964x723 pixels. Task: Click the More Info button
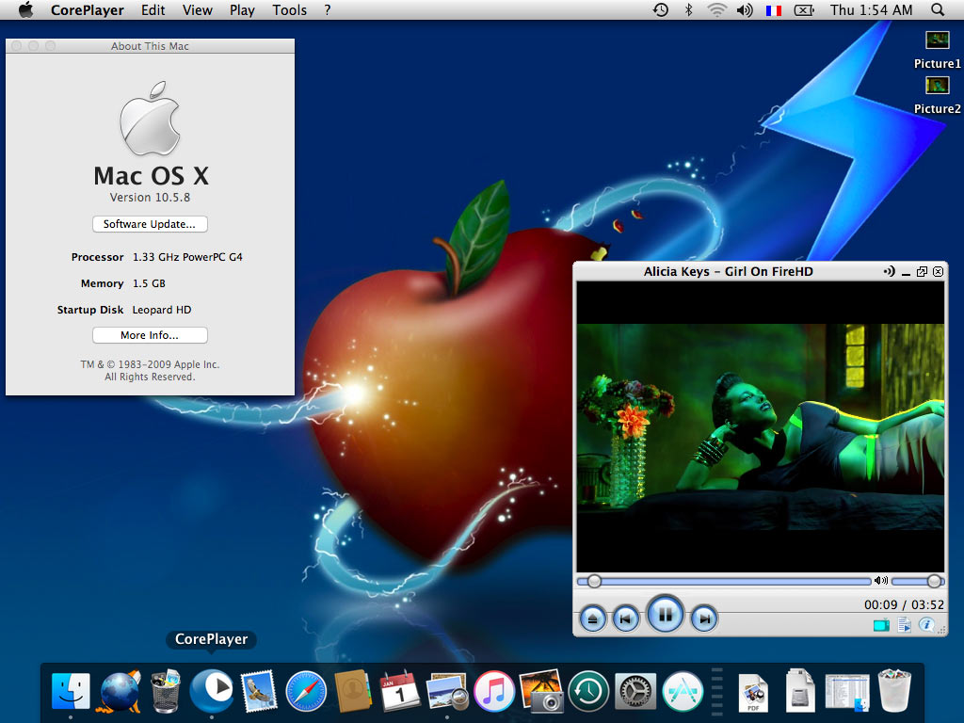point(150,335)
